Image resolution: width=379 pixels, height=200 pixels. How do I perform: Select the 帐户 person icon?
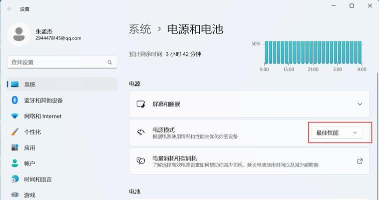15,163
